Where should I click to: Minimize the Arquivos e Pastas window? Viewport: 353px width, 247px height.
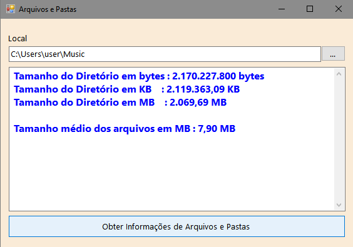tap(282, 9)
